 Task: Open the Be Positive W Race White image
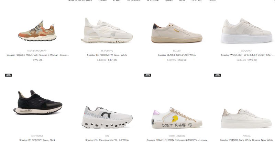point(107,30)
